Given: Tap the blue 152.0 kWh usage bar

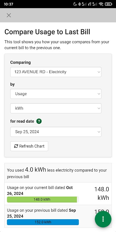Looking at the screenshot, I should pyautogui.click(x=43, y=222).
